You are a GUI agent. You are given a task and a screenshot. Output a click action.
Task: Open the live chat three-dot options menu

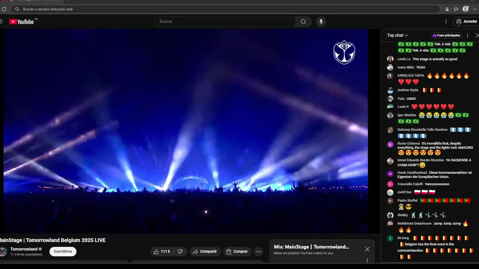tap(467, 35)
